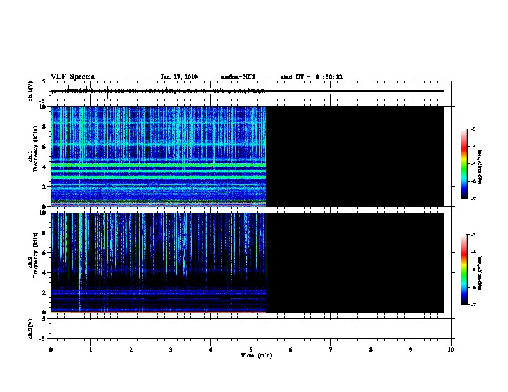Click the ch.3(V) axis tick "-5"
Screen dimensions: 508x392
[43, 339]
